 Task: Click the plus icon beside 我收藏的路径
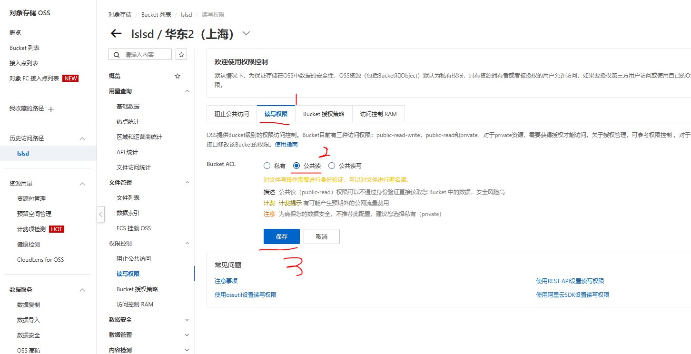(x=51, y=109)
